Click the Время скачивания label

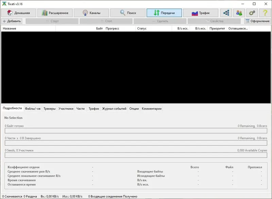pyautogui.click(x=21, y=180)
